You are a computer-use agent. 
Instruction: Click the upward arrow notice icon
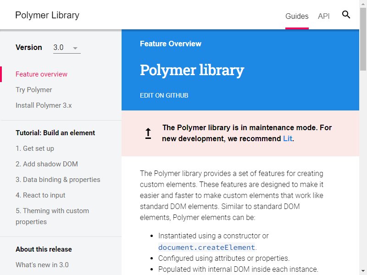point(148,133)
